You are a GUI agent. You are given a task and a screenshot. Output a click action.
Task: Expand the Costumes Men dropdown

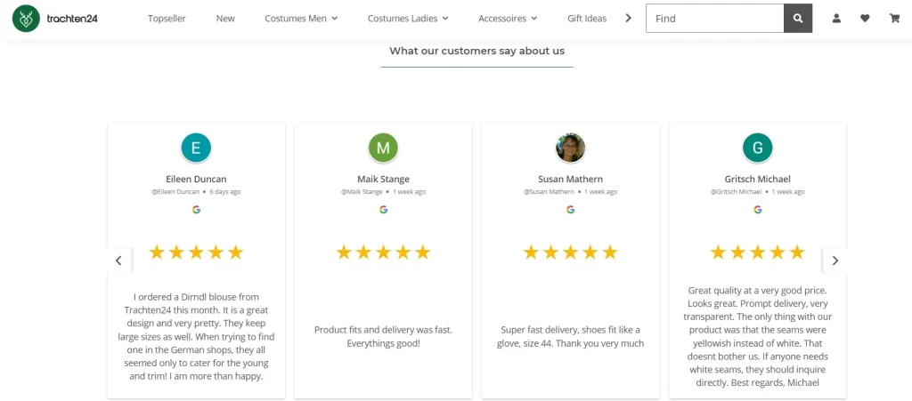click(301, 19)
